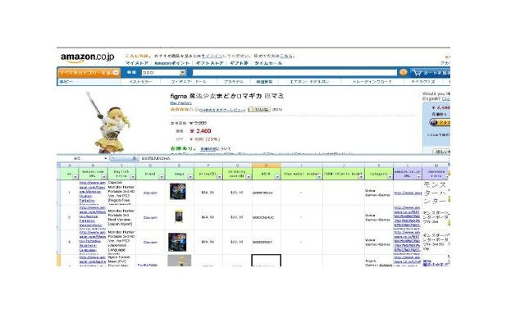Screen dimensions: 511x332
Task: Click the green 在庫あり stock status
Action: coord(182,148)
